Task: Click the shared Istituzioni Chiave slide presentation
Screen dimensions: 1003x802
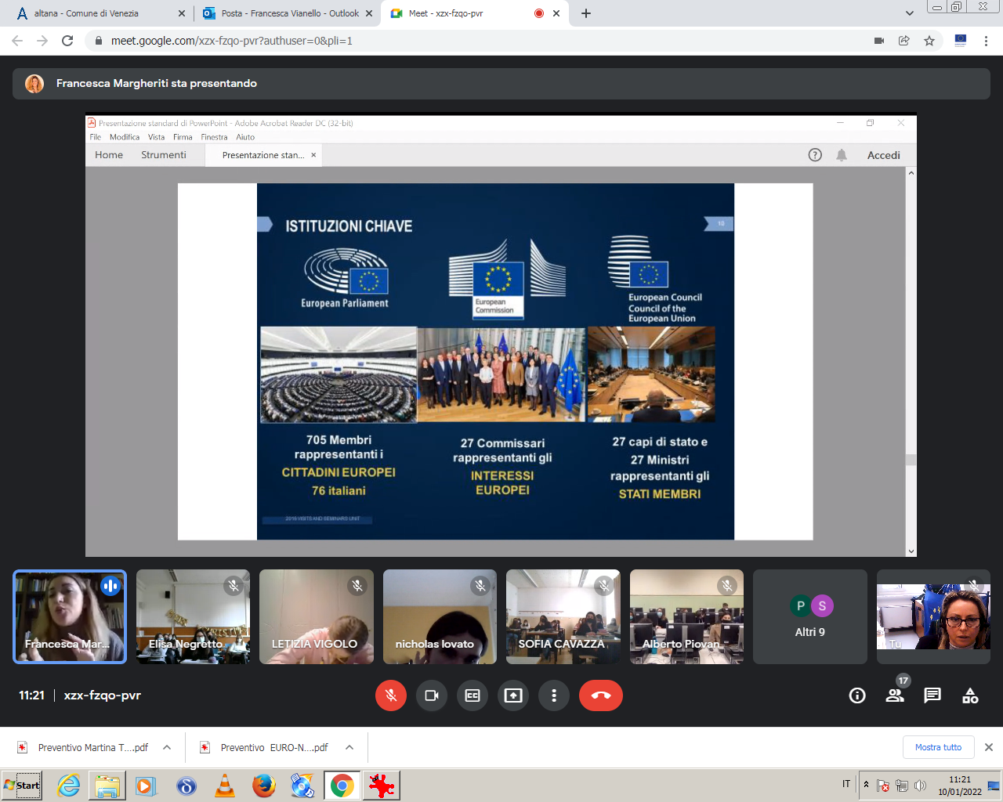Action: pos(495,361)
